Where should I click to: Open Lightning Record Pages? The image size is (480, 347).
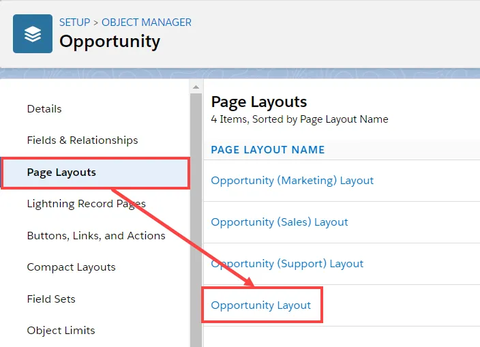[x=87, y=204]
